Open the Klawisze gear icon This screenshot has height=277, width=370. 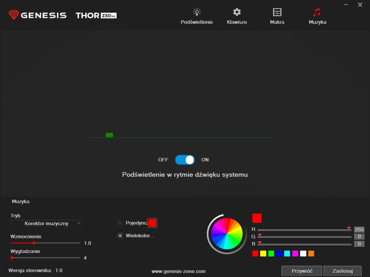click(237, 12)
